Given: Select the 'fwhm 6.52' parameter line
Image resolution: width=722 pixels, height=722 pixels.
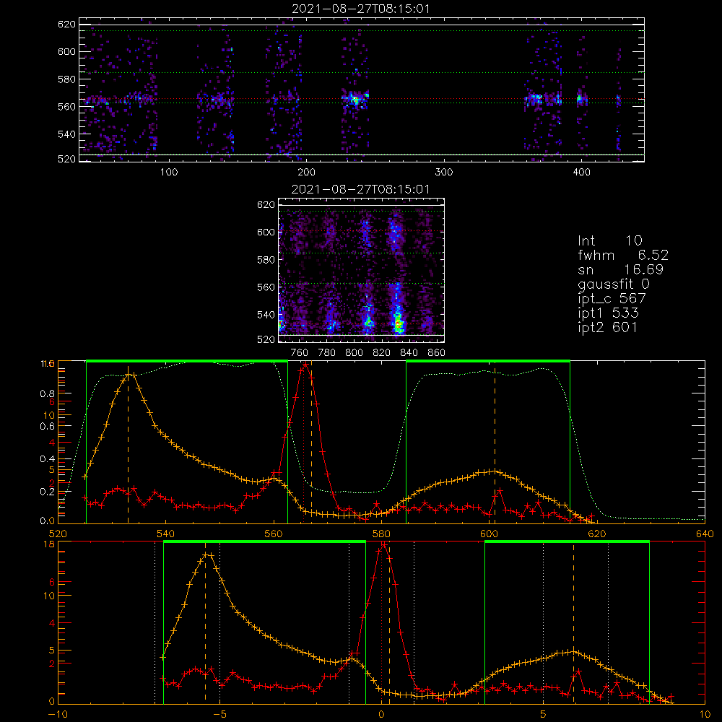Looking at the screenshot, I should 623,255.
